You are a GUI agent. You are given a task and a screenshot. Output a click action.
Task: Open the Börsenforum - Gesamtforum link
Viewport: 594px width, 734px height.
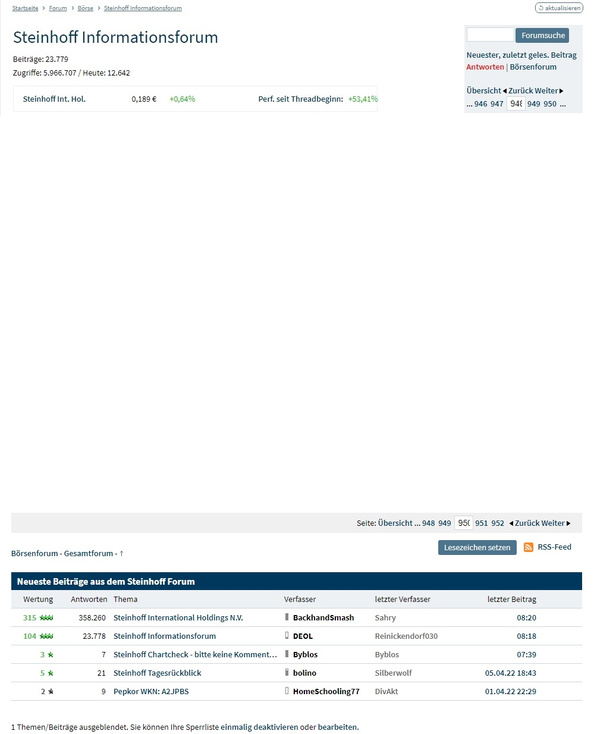(x=62, y=554)
